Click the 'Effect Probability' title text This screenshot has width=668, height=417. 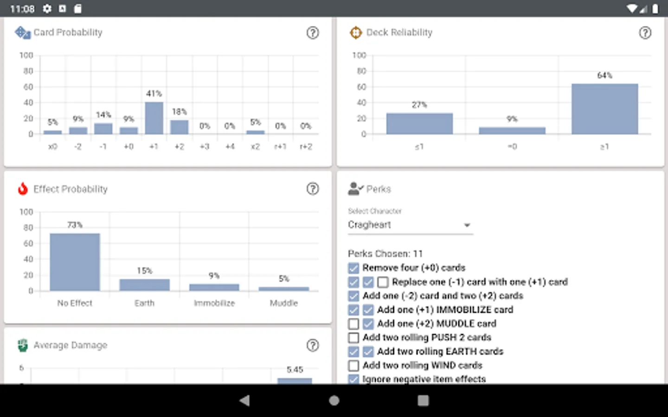coord(71,189)
